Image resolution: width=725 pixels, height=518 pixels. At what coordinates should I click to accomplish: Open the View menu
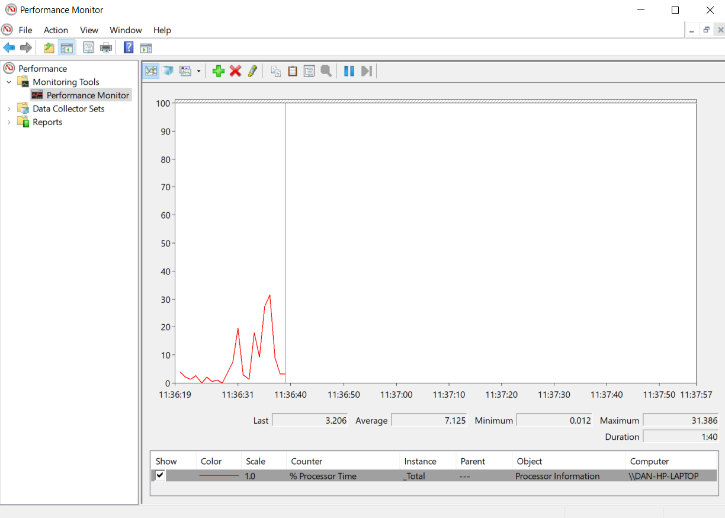89,30
